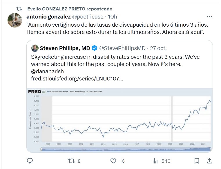Screen dimensions: 221x169
Task: Bookmark this tweet
Action: click(x=197, y=161)
